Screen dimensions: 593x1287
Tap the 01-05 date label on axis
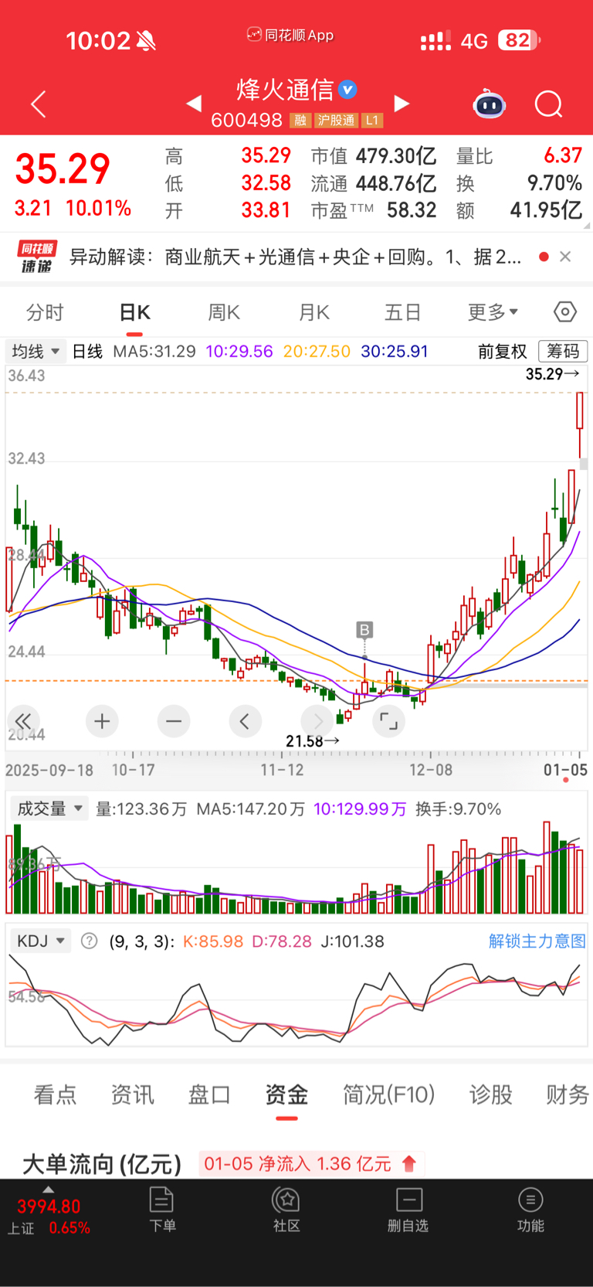[x=566, y=770]
